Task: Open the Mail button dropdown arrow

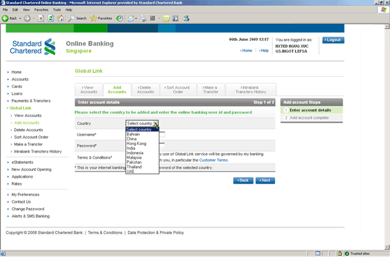Action: (x=136, y=18)
